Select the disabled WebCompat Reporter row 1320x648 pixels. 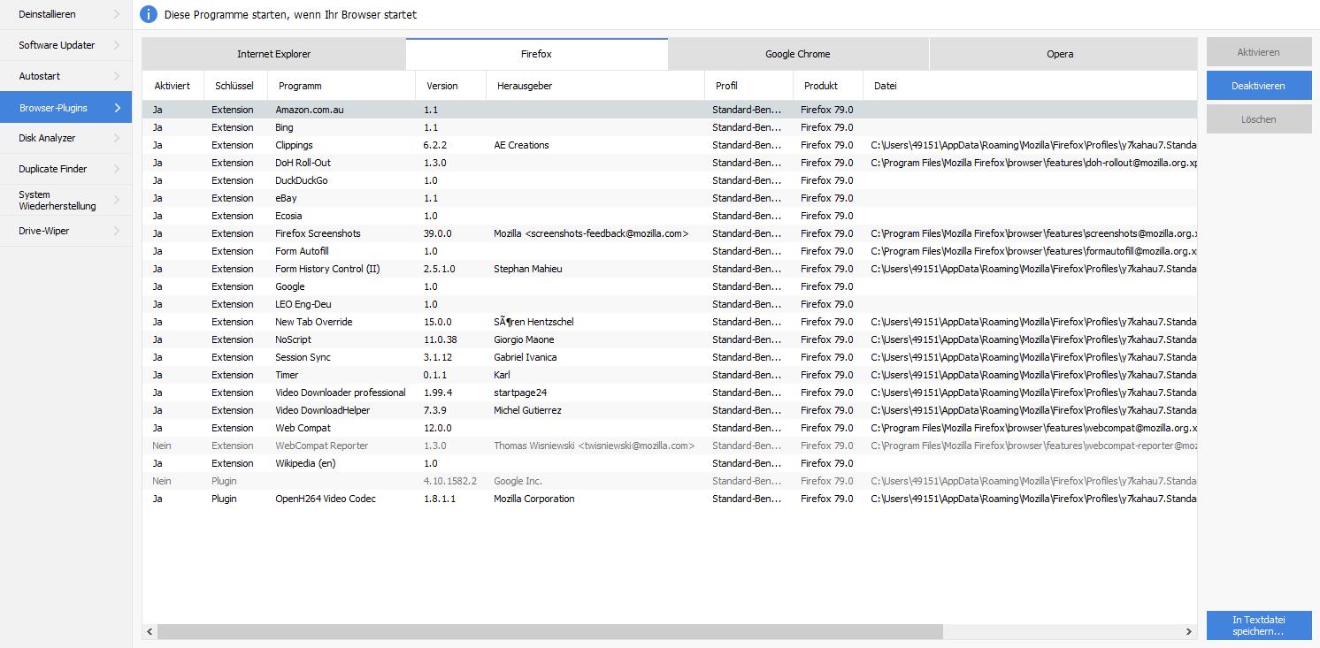(321, 446)
